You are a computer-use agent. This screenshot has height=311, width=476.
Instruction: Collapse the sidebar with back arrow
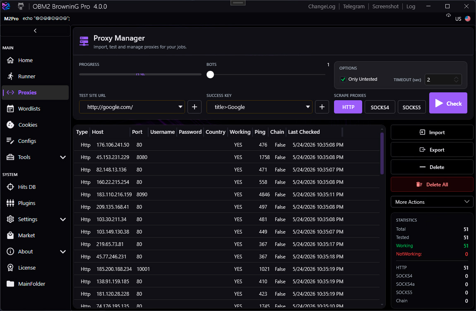35,31
